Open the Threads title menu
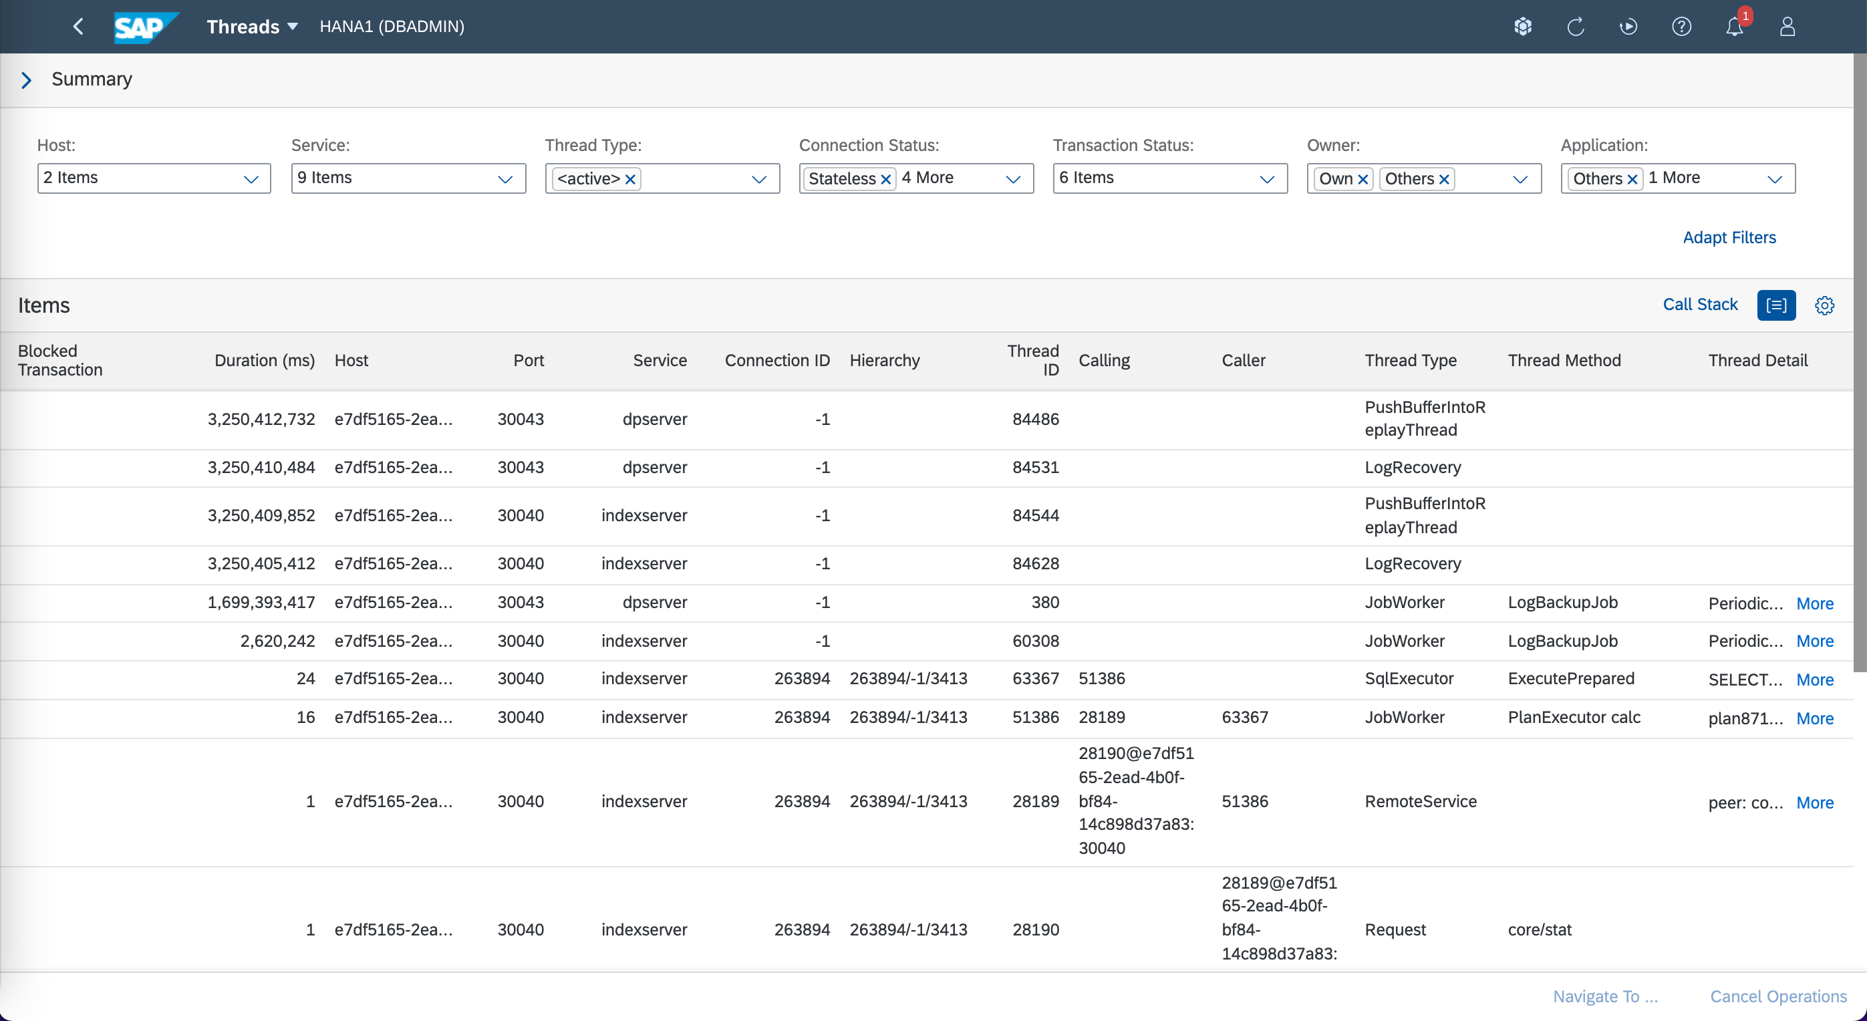The image size is (1867, 1021). pos(252,27)
